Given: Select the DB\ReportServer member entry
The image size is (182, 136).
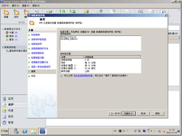Looking at the screenshot, I should click(x=68, y=37).
